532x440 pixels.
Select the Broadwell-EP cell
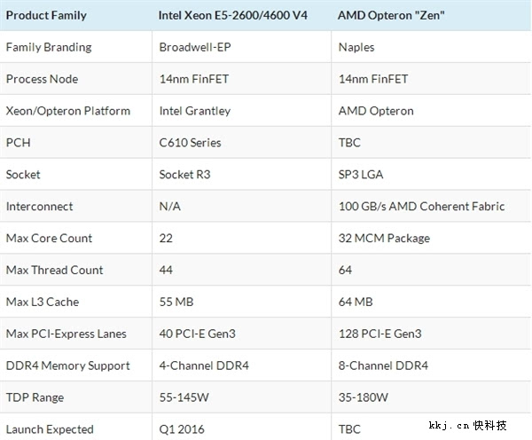[196, 47]
